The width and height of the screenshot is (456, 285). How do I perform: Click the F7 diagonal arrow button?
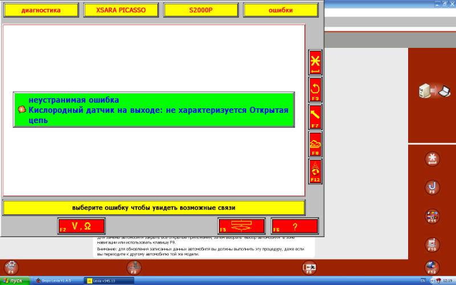tap(315, 117)
